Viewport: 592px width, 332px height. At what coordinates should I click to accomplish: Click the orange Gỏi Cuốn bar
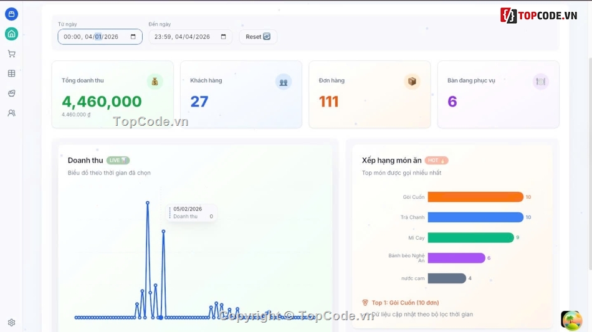[475, 197]
